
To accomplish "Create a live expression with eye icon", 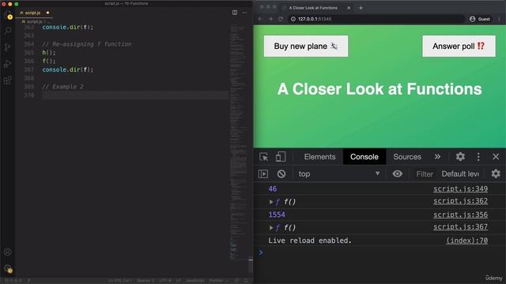I will point(397,174).
